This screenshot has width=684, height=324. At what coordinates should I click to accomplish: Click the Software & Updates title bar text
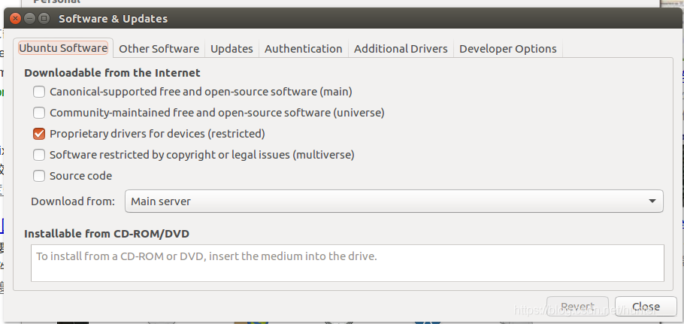pos(113,18)
